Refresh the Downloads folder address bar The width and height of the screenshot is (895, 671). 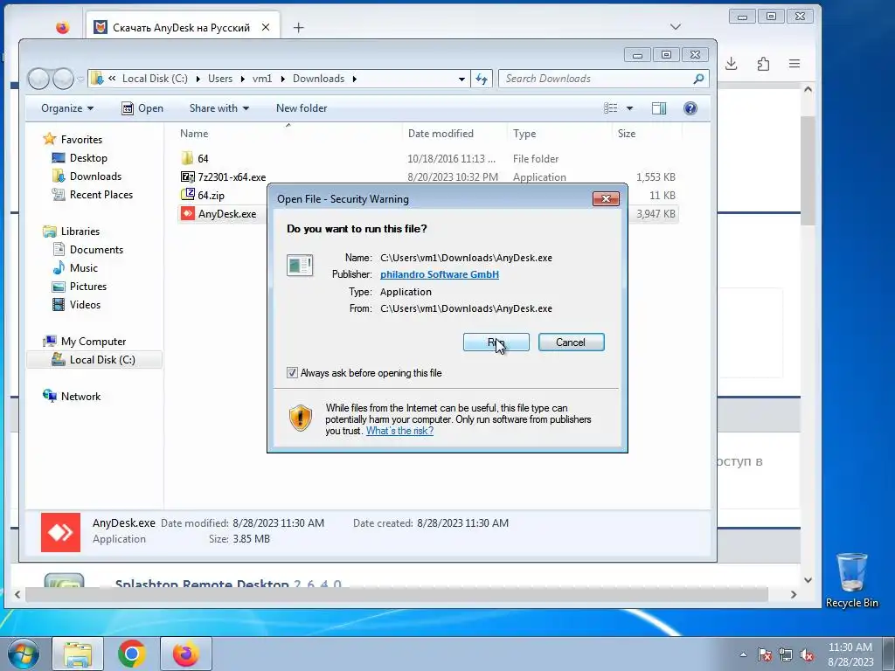tap(482, 79)
